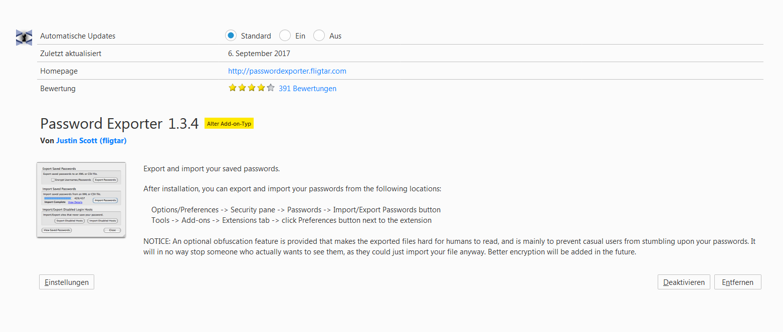Enlarge the add-on screenshot thumbnail

click(81, 199)
